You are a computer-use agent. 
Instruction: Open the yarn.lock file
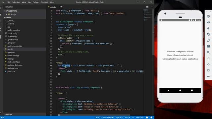point(11,71)
